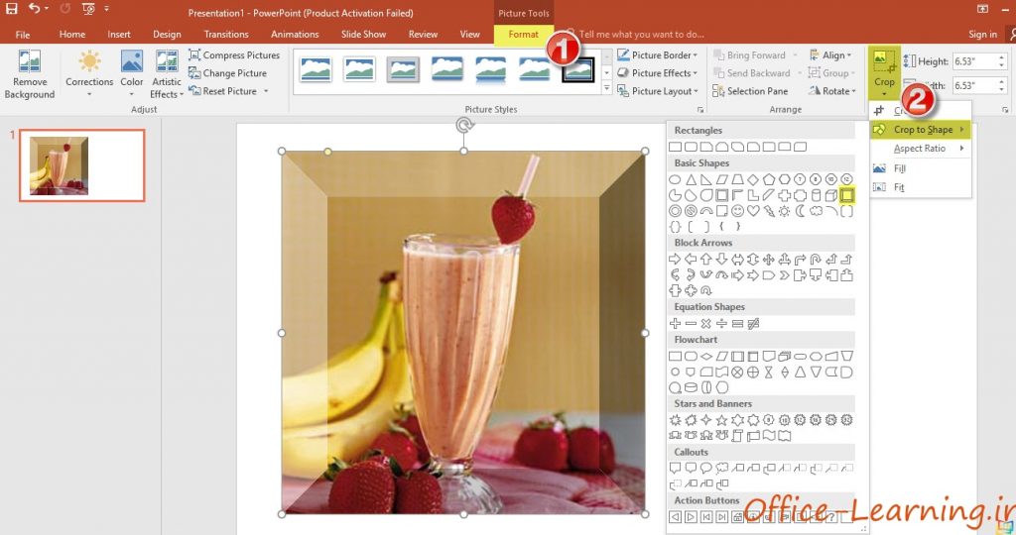
Task: Select the Moon shape
Action: click(800, 211)
